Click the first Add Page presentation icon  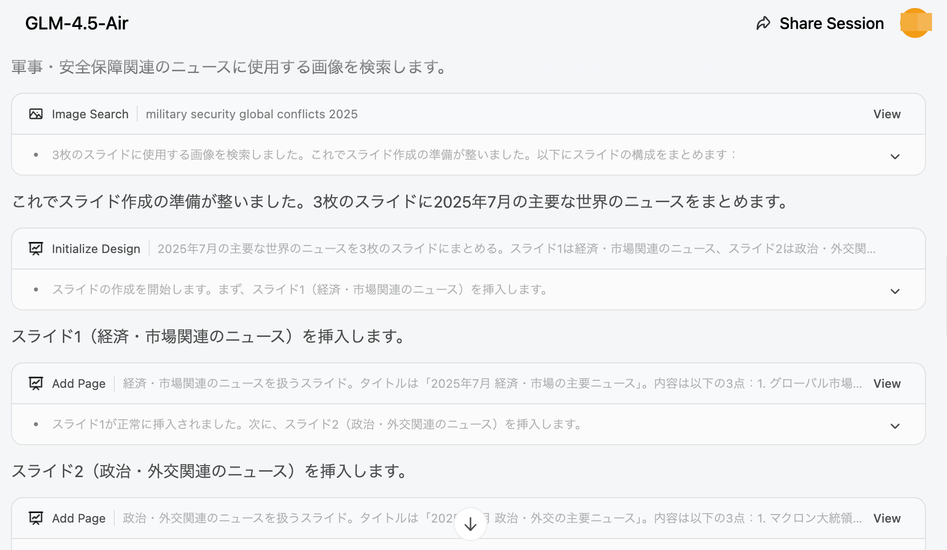[x=36, y=383]
